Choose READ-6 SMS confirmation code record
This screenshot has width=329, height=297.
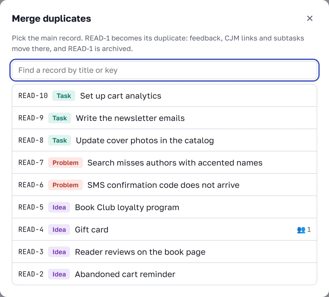[164, 185]
